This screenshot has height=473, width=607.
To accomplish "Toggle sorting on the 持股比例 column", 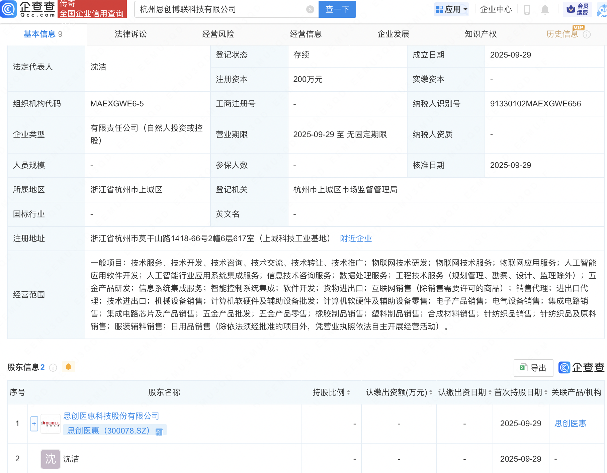I will coord(349,392).
